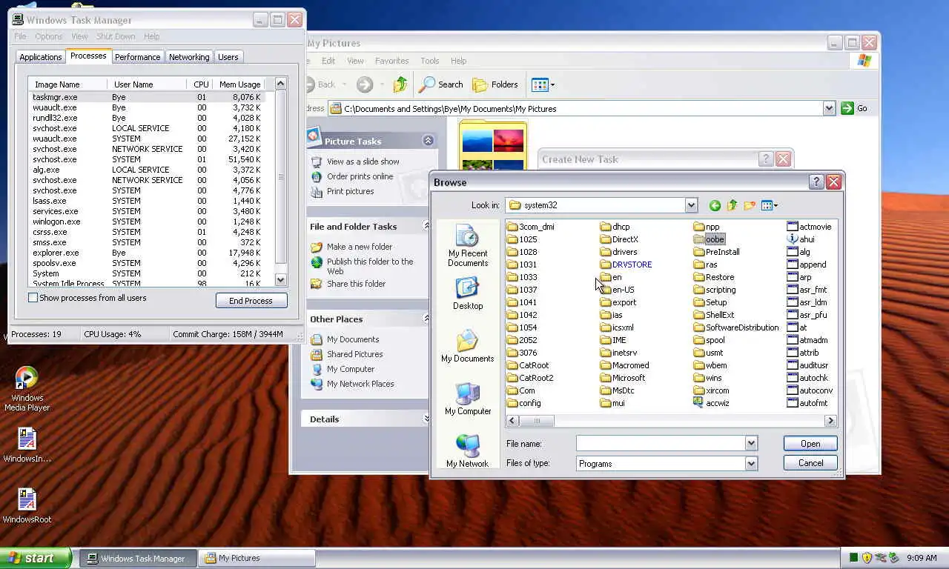Open Tools menu in My Pictures

tap(430, 61)
